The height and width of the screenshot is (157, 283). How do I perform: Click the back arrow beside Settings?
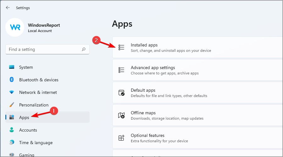(8, 8)
